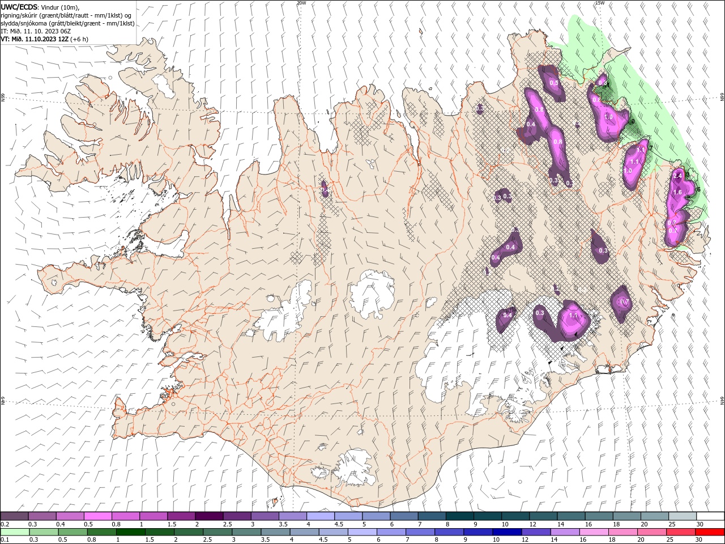This screenshot has height=544, width=725.
Task: Click the snow legend swatch labeled 12
Action: pos(543,516)
